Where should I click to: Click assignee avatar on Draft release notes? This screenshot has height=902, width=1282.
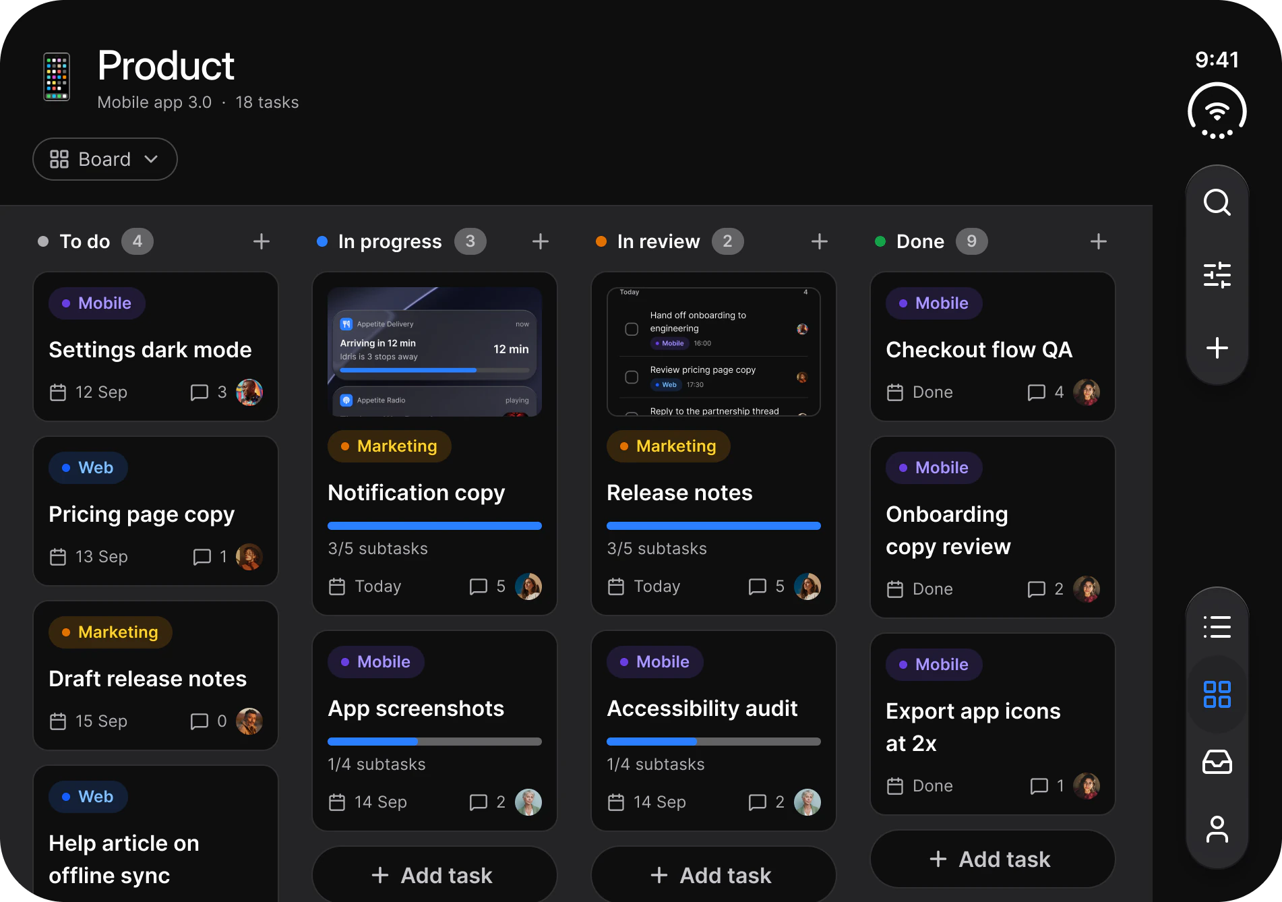[249, 721]
